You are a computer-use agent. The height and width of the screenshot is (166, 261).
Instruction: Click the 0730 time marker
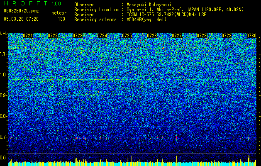click(x=251, y=36)
